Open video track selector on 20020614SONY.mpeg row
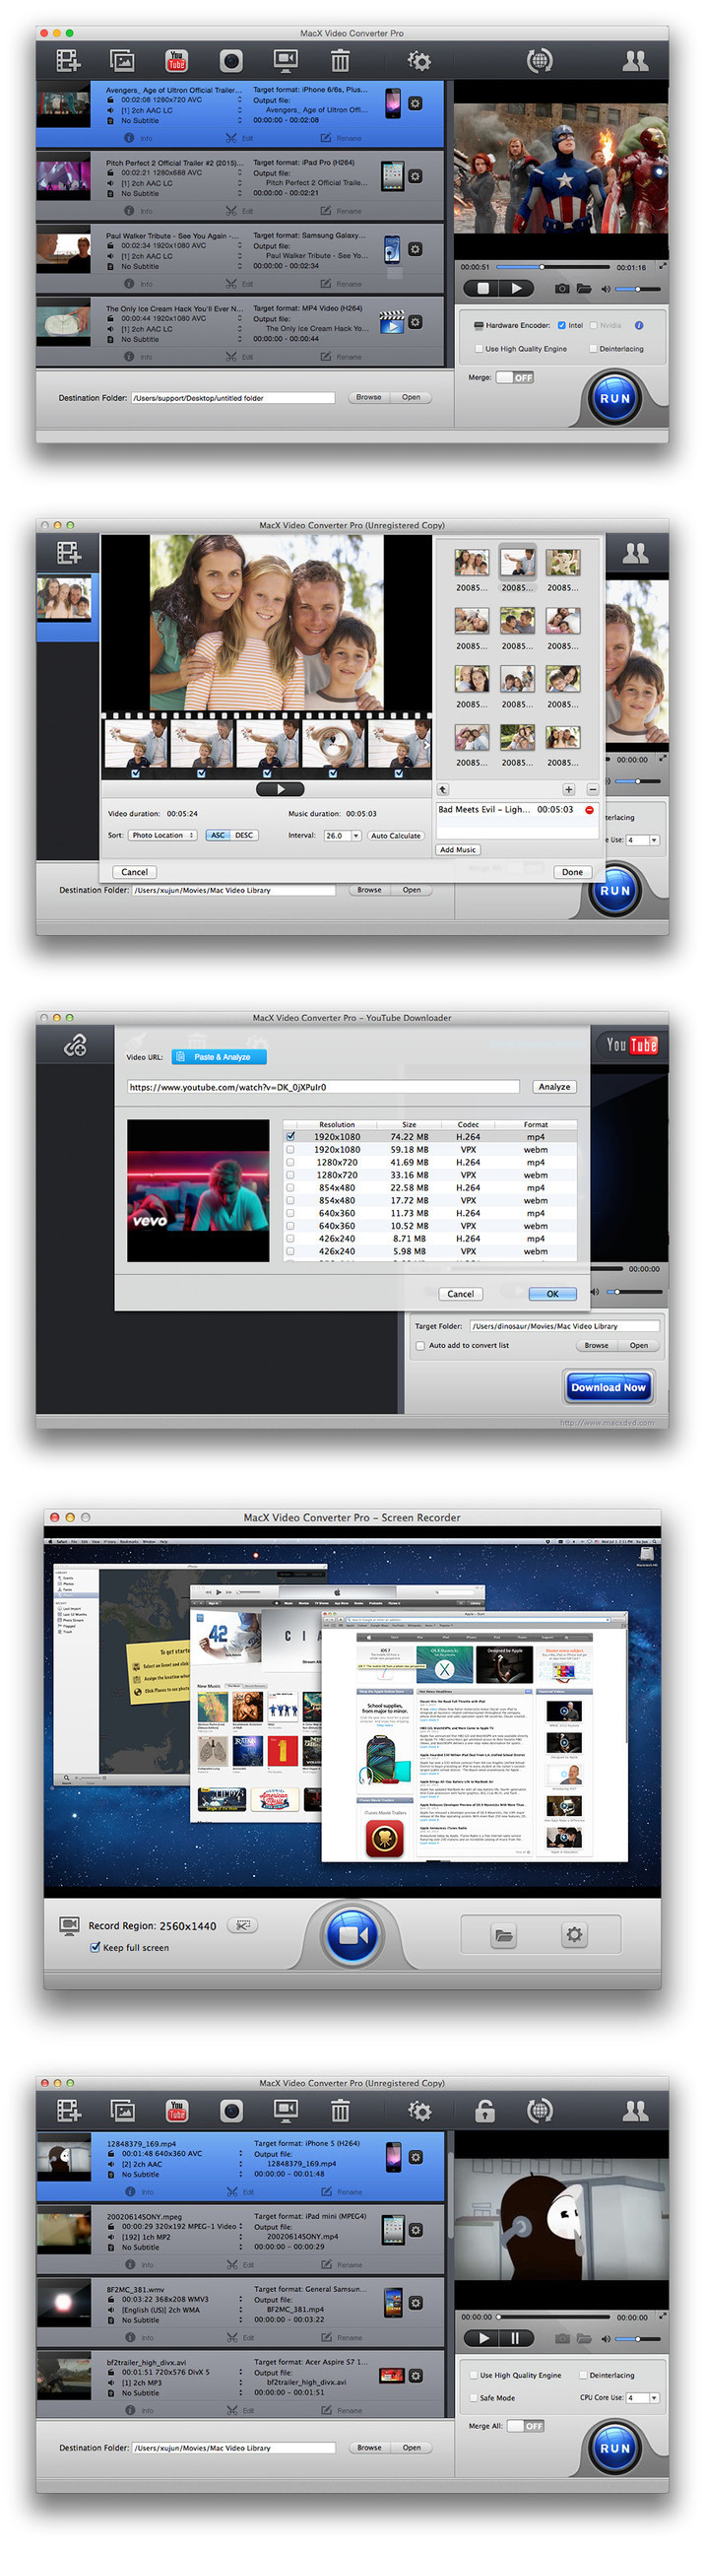The height and width of the screenshot is (2553, 705). (239, 2226)
